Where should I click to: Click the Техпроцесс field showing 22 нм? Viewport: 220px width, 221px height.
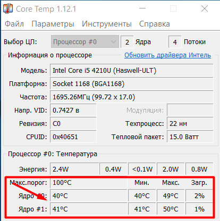[190, 124]
